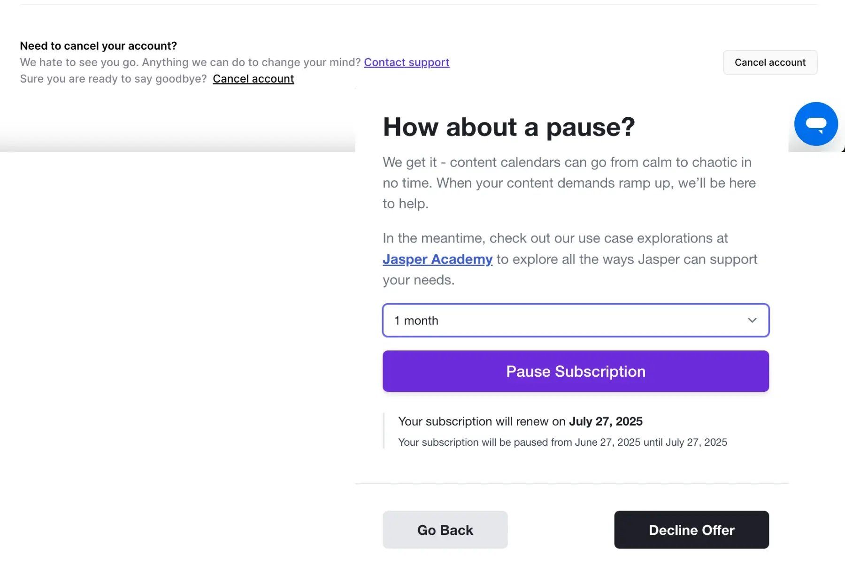This screenshot has height=563, width=845.
Task: Click the Need to cancel your account heading
Action: pyautogui.click(x=98, y=46)
